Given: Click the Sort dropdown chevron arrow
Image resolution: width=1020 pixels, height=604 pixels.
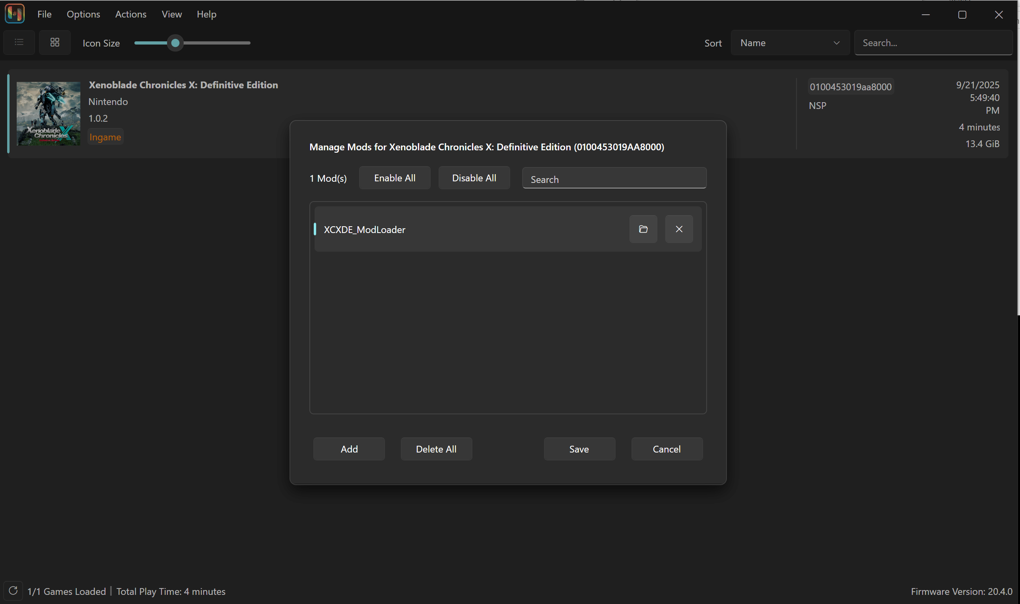Looking at the screenshot, I should 836,43.
